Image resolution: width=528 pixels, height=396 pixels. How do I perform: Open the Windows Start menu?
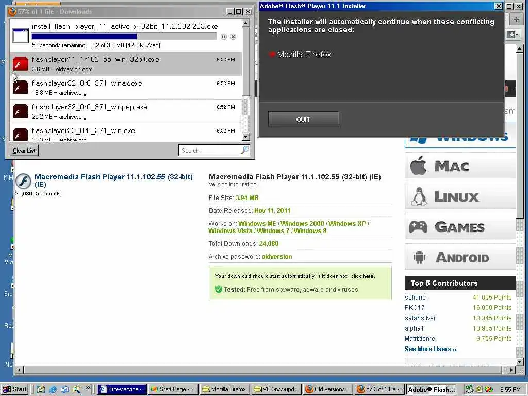point(15,389)
